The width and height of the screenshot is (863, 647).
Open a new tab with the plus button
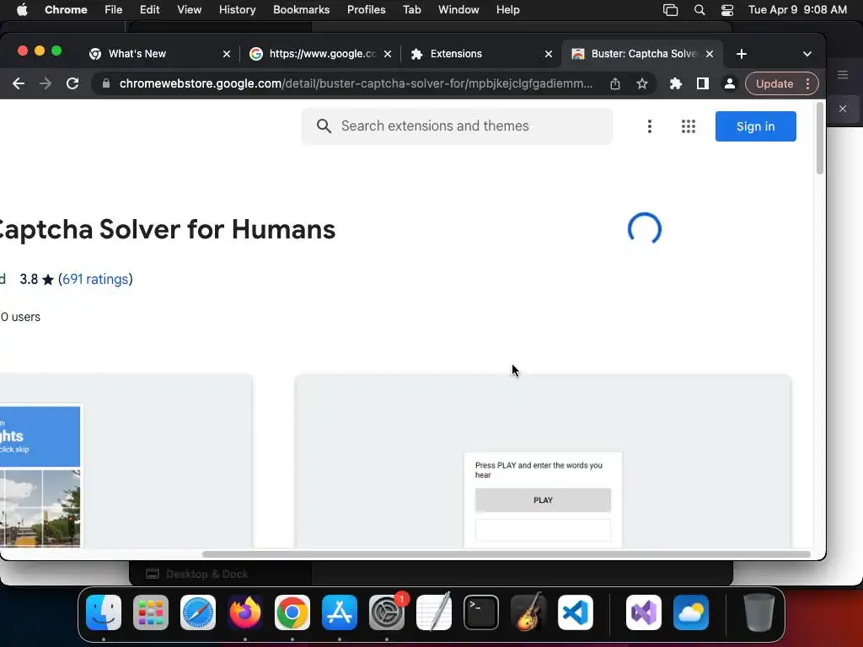(x=742, y=54)
